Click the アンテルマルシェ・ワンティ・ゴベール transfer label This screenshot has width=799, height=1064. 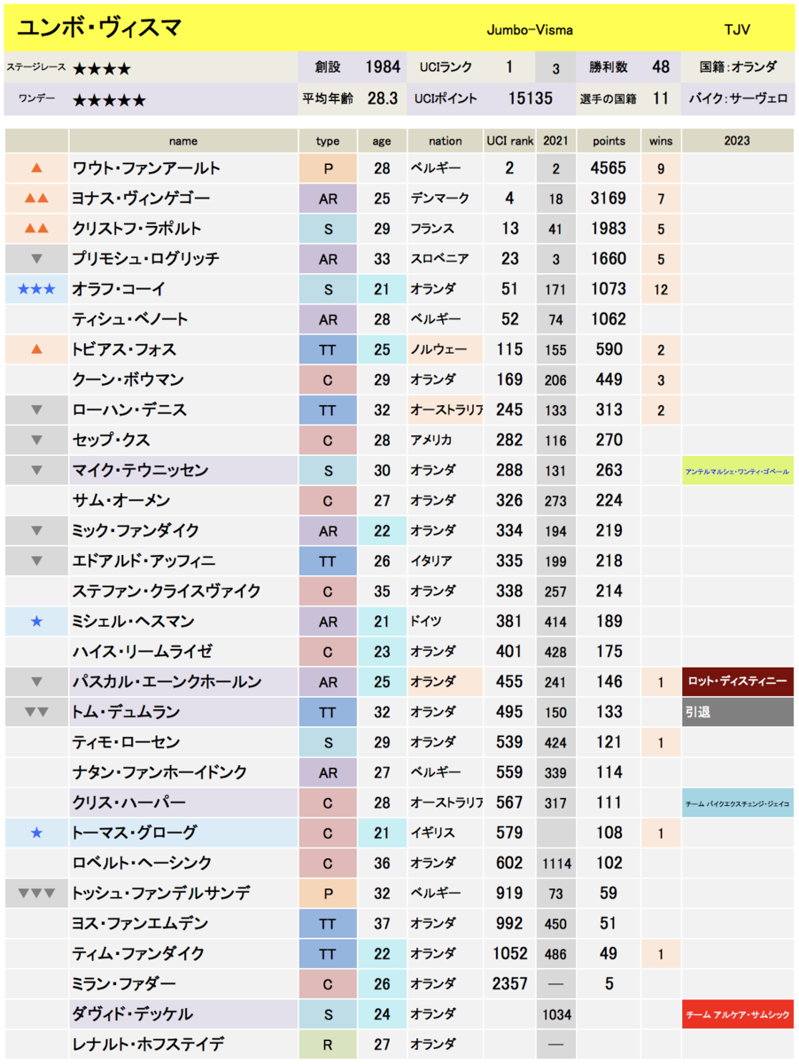[737, 470]
